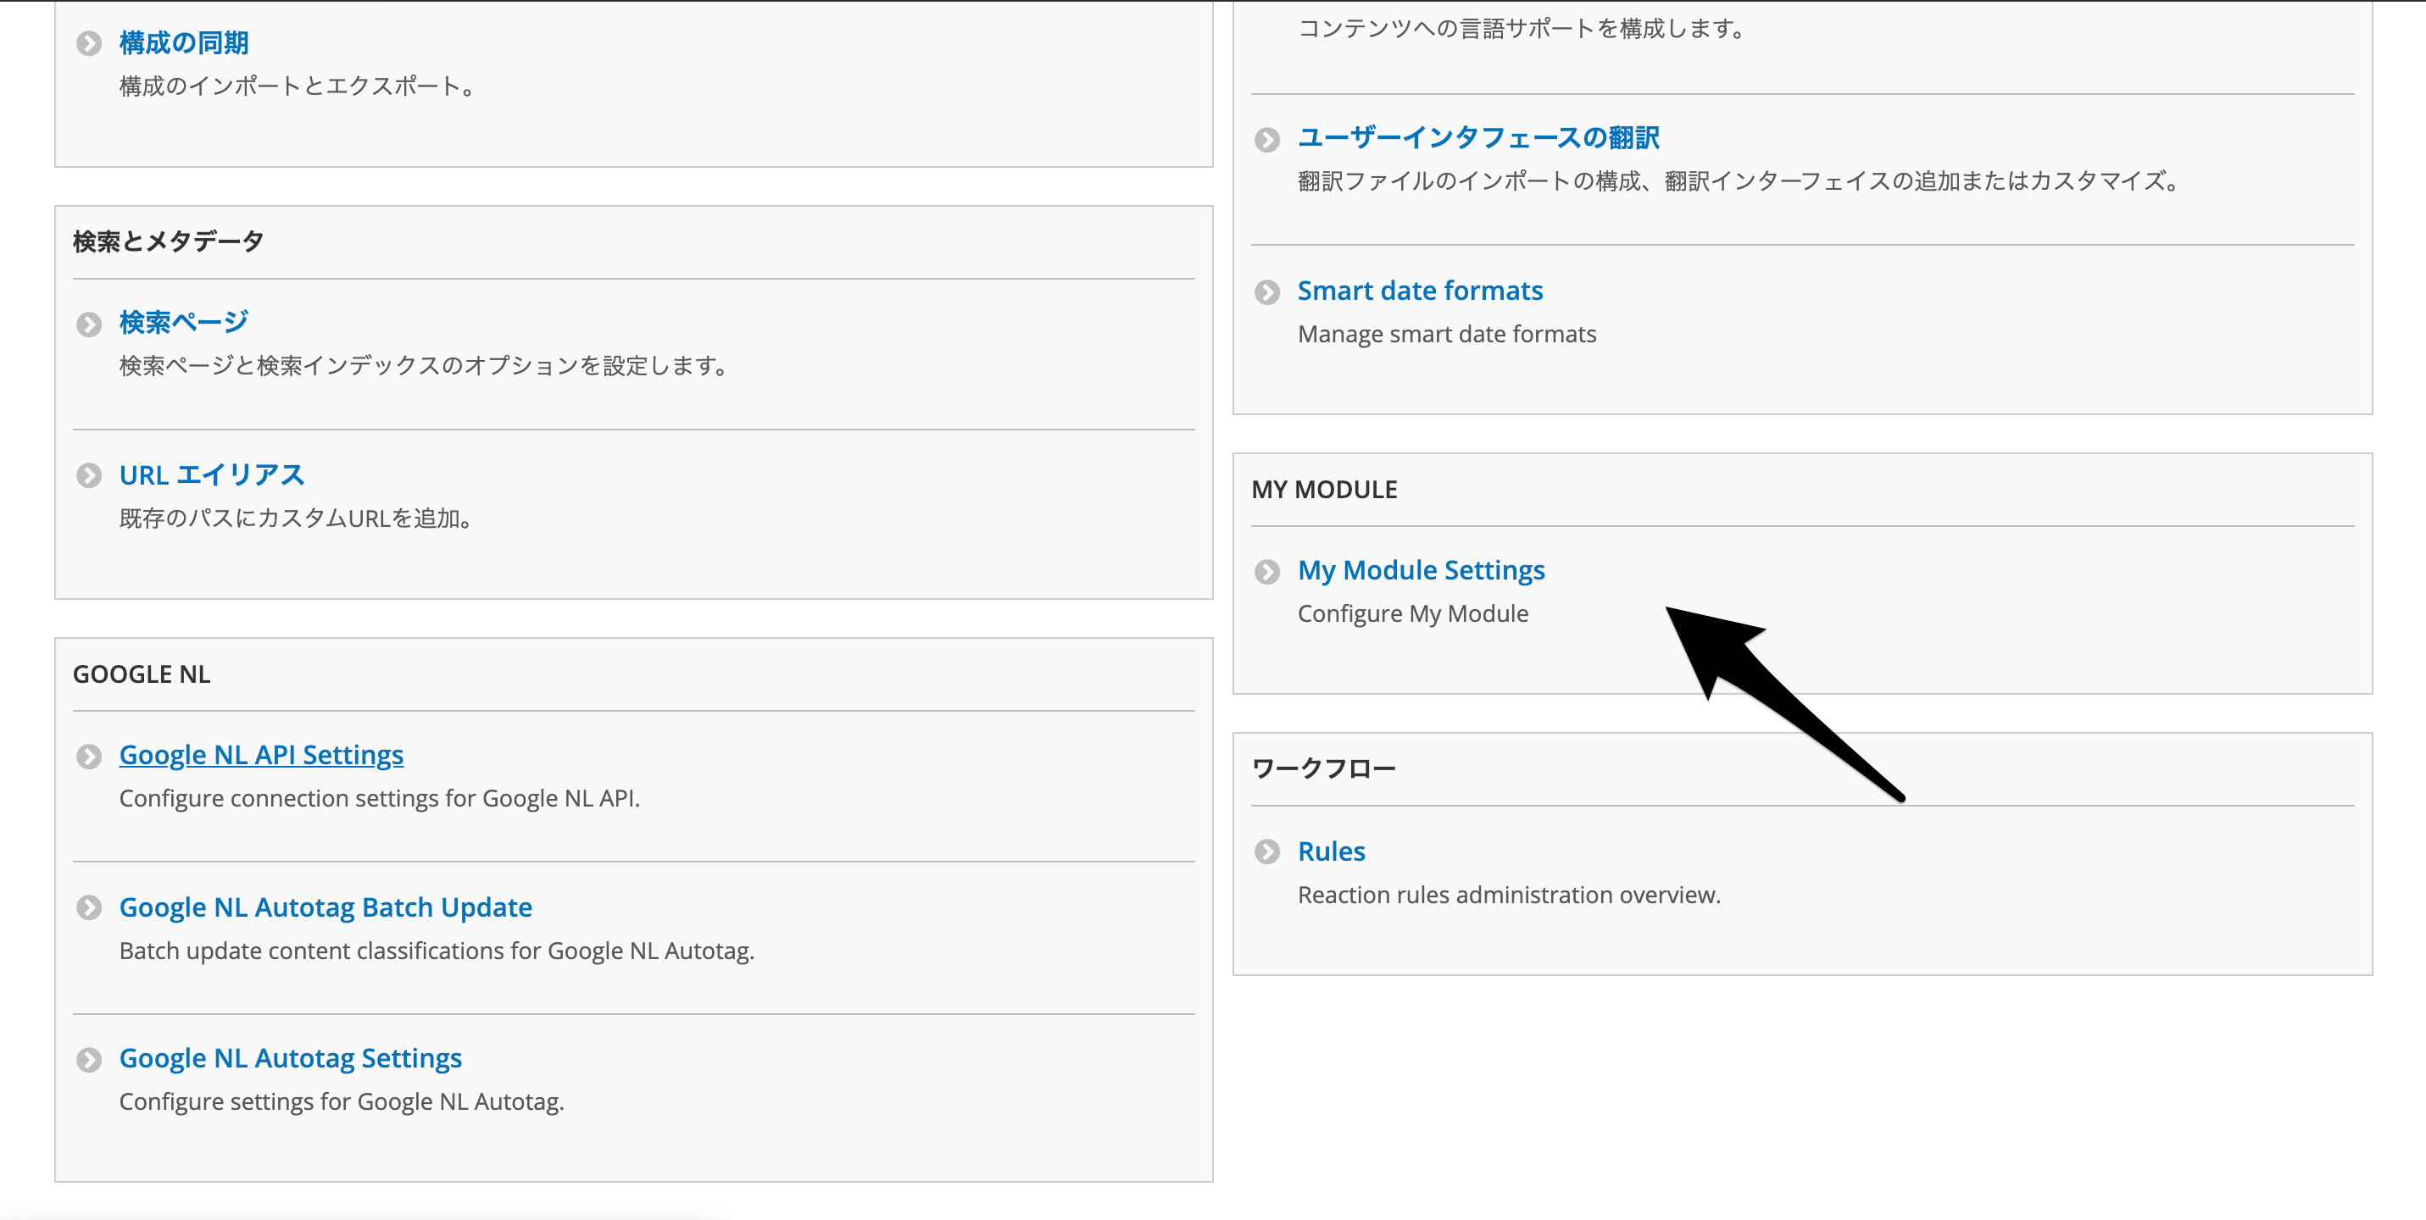Open the 構成の同期 configuration page
The height and width of the screenshot is (1220, 2426).
click(x=183, y=42)
